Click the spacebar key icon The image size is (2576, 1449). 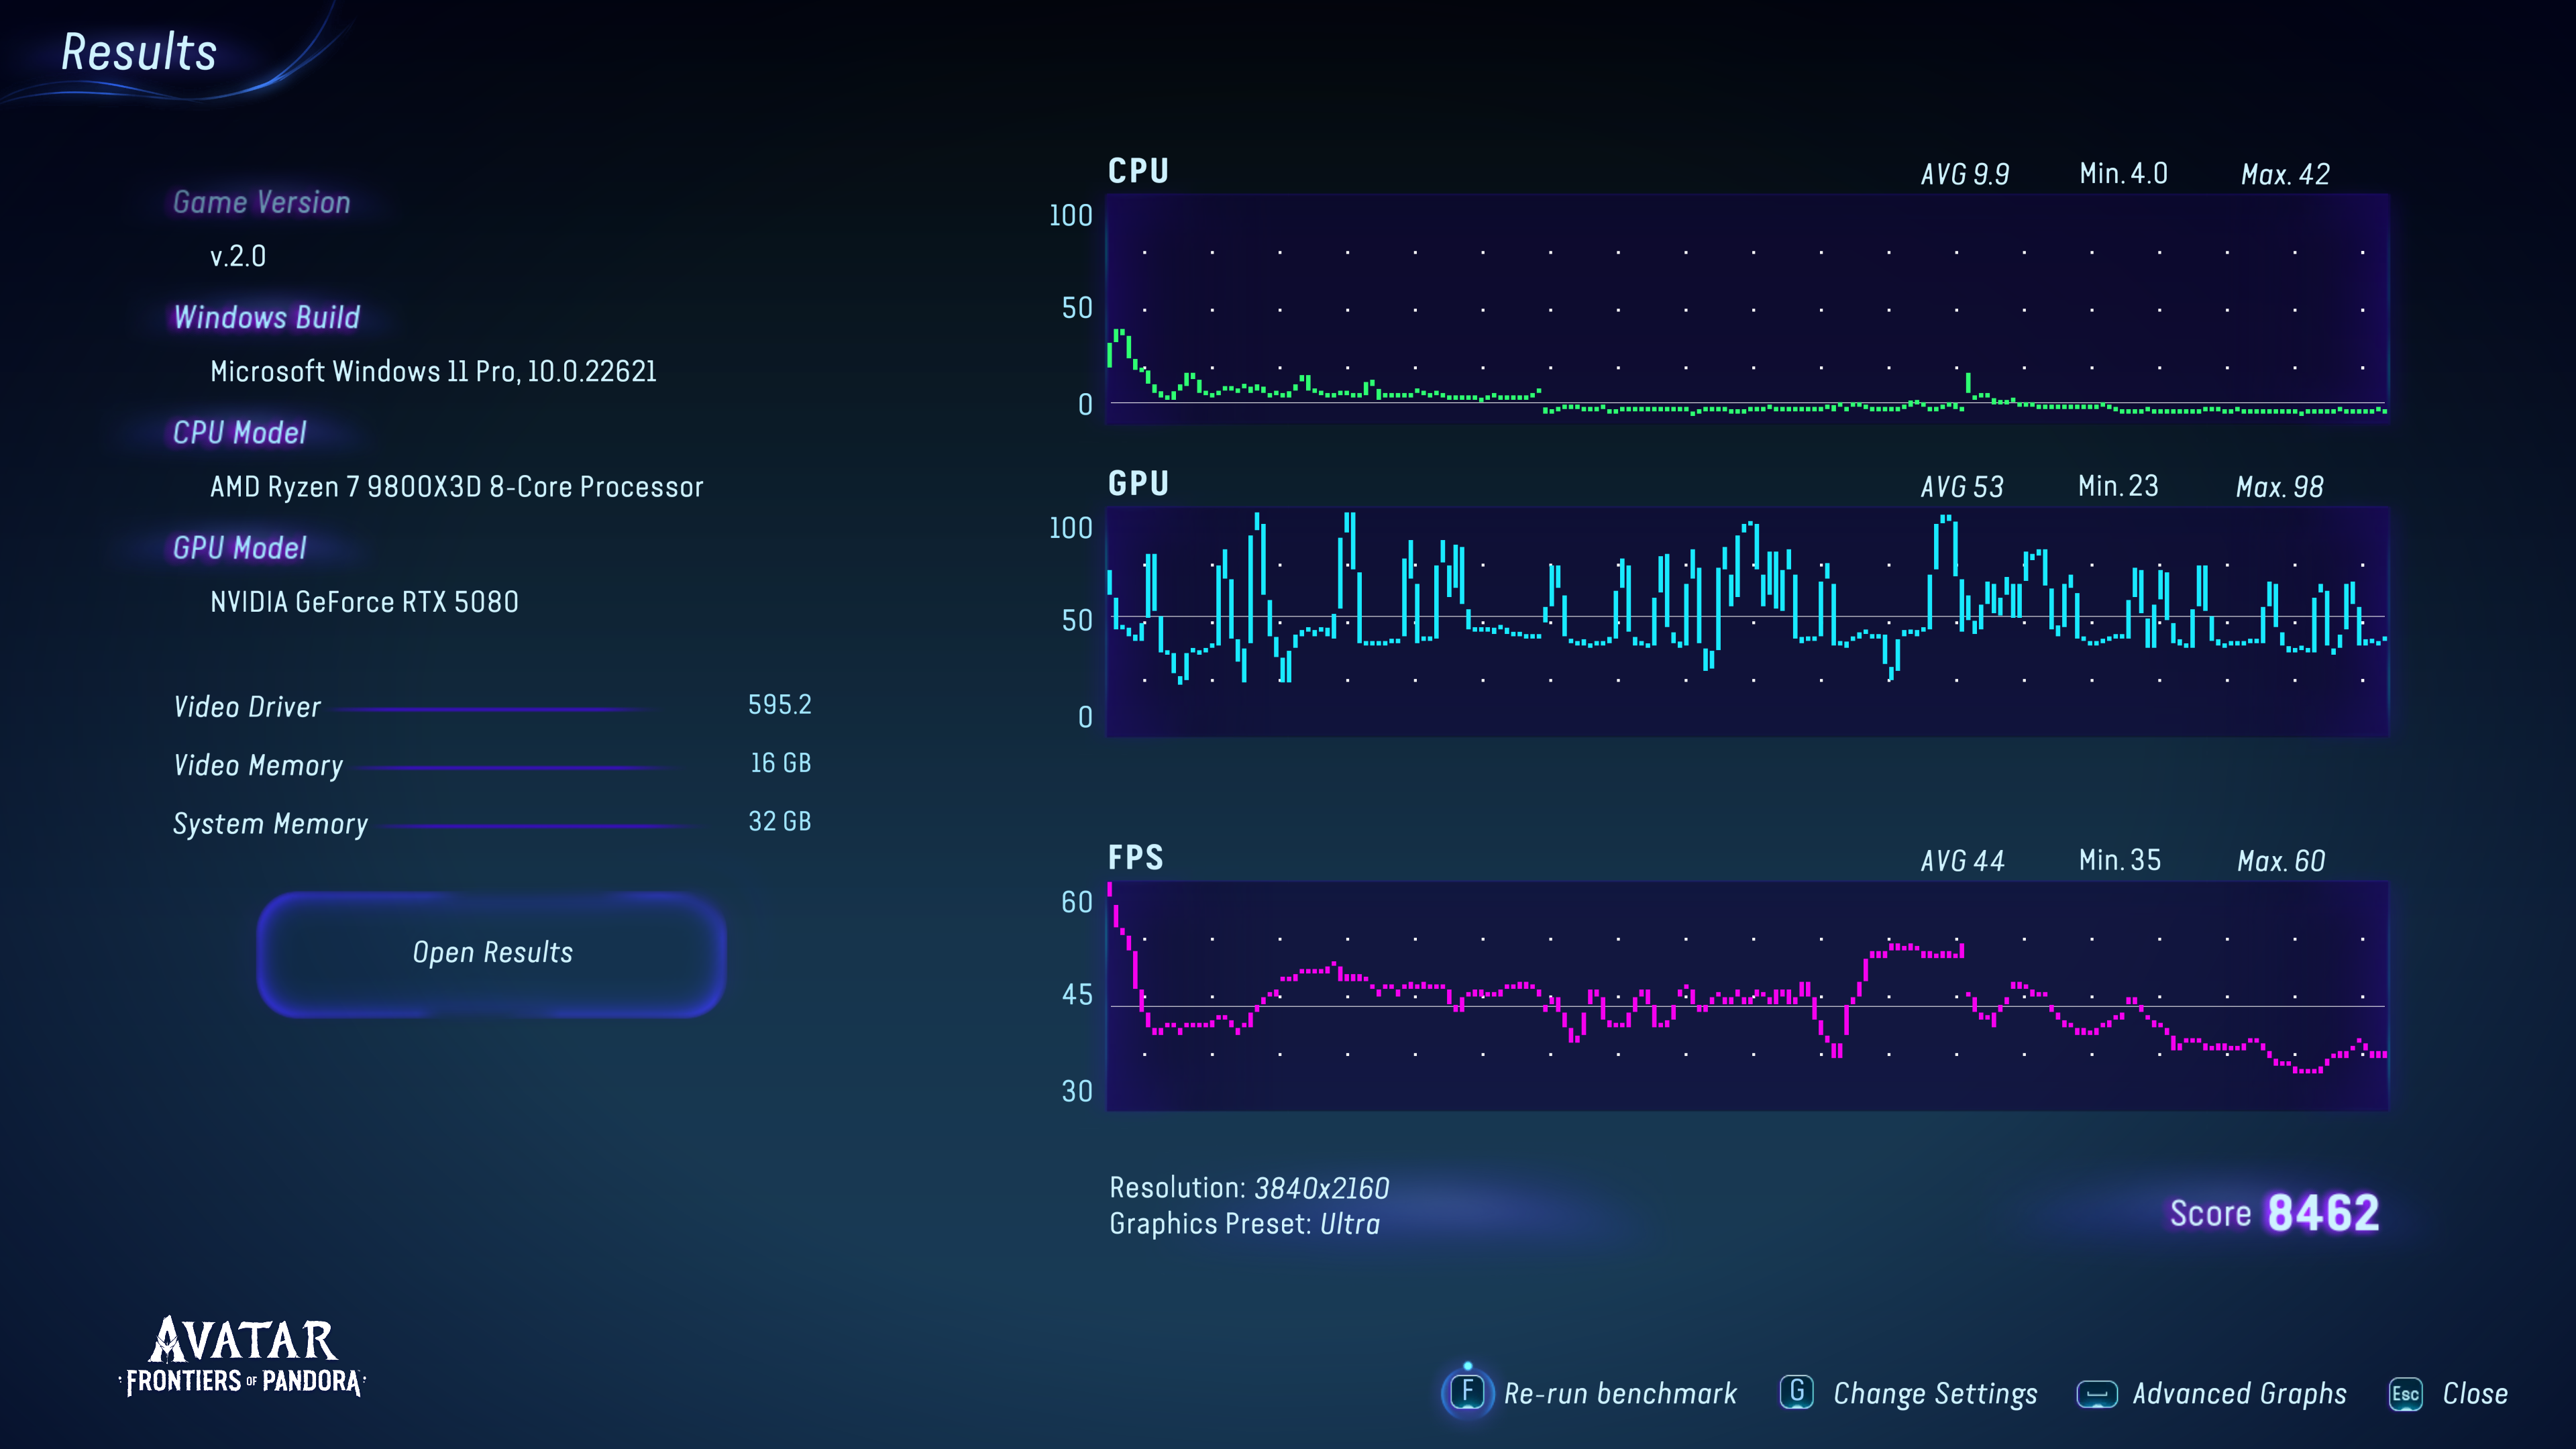coord(2096,1394)
